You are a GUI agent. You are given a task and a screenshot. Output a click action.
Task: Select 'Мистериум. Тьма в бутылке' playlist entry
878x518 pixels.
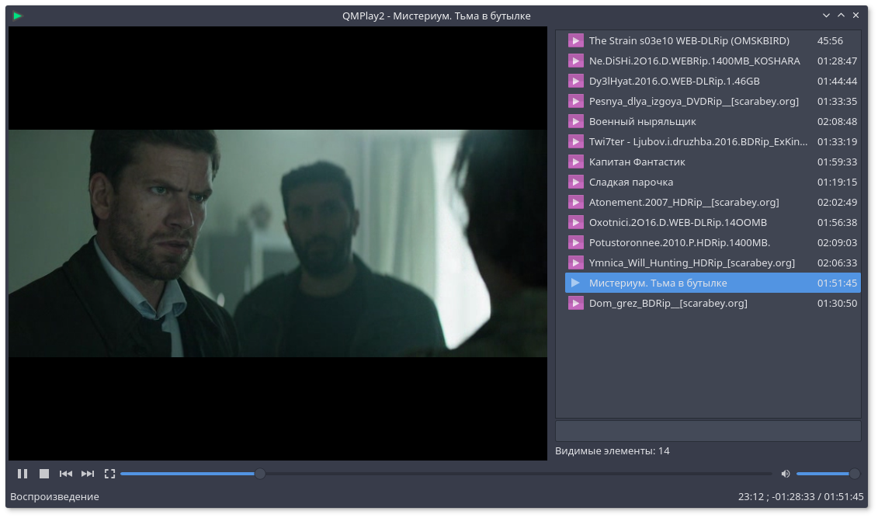(713, 283)
